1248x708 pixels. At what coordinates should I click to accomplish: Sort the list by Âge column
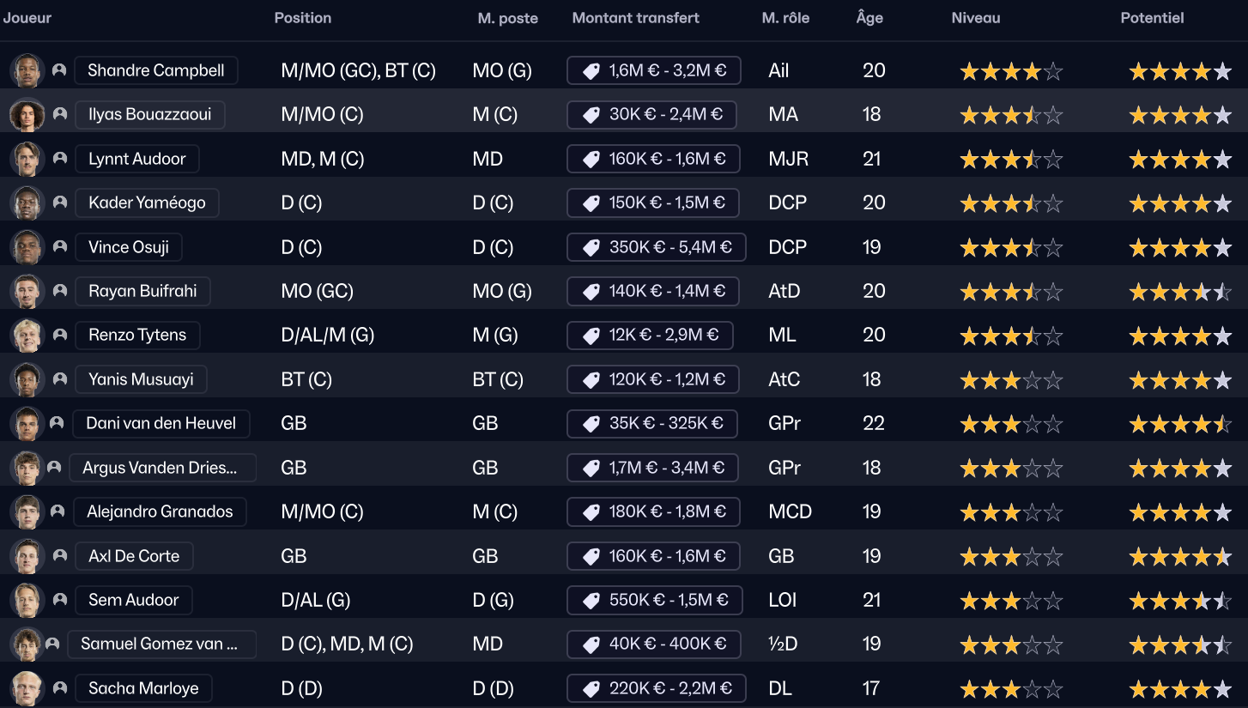[x=869, y=18]
